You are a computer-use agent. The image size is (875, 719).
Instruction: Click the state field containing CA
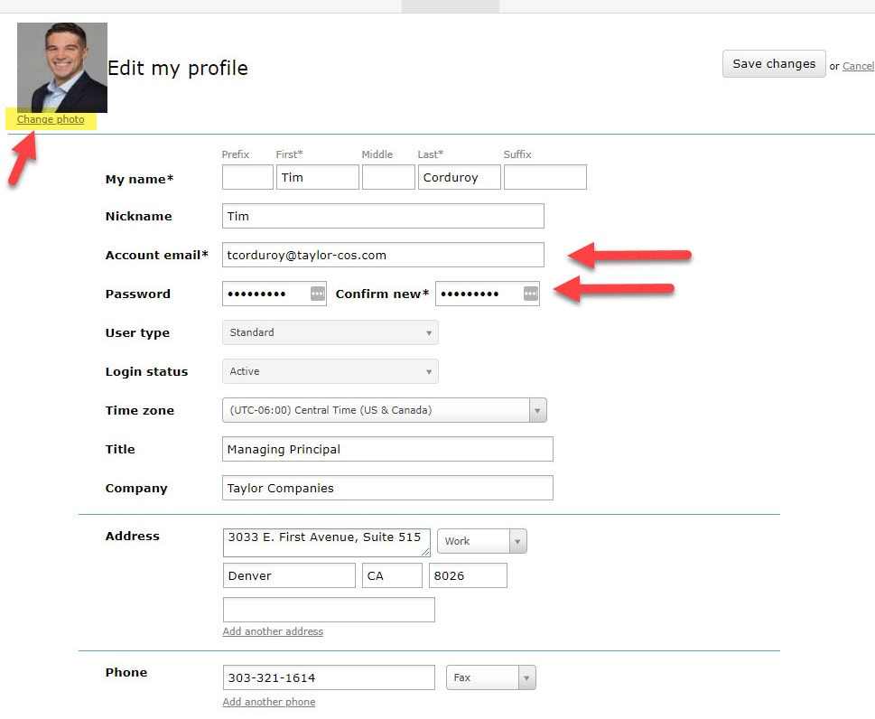(x=392, y=575)
